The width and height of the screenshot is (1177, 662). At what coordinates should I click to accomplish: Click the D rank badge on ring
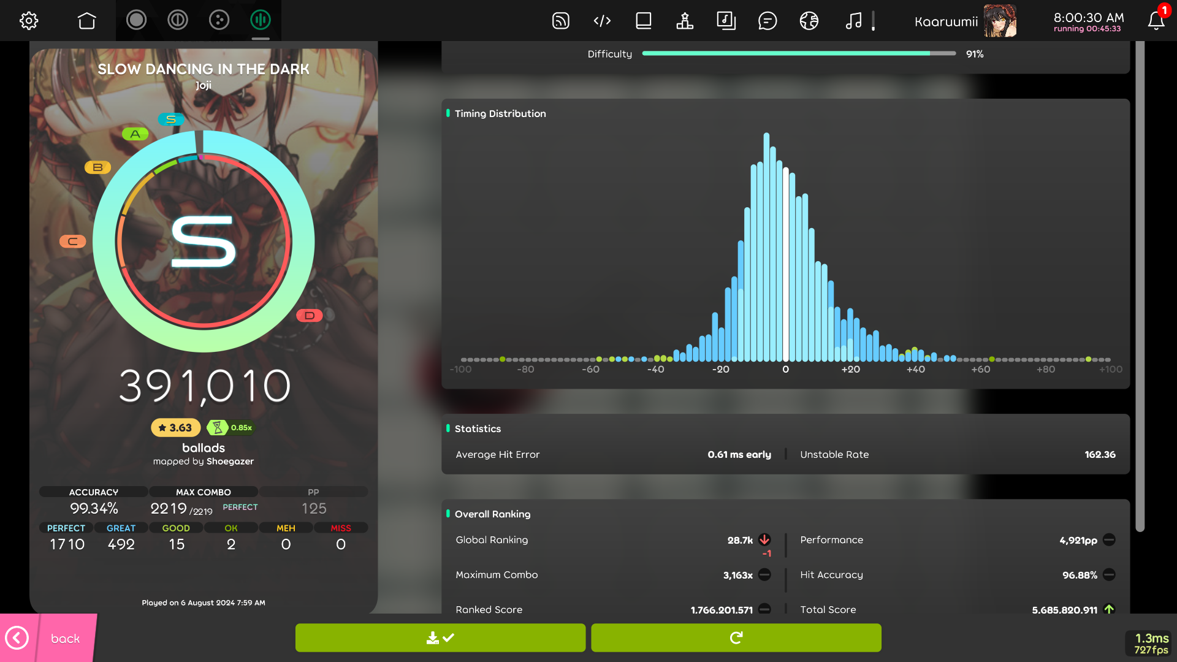[x=310, y=316]
